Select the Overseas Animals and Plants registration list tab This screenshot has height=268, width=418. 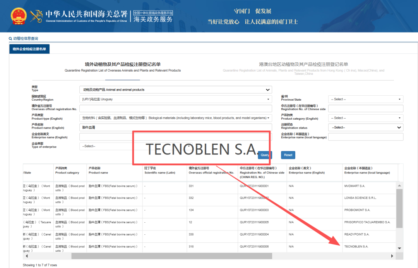[123, 67]
